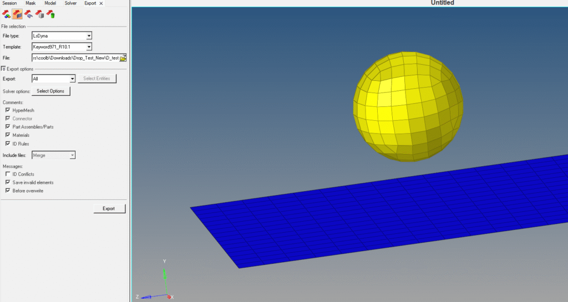Click the export icon with green cylinder

(50, 14)
